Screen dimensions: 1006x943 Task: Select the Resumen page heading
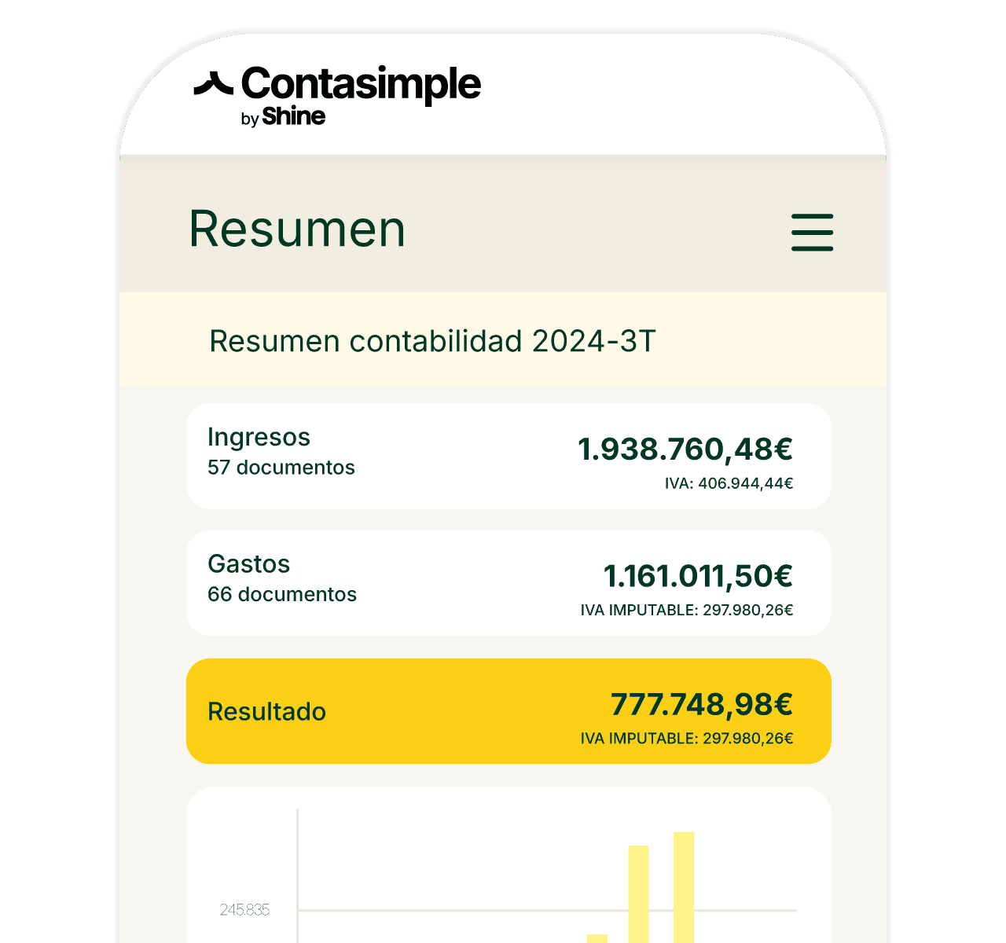297,229
